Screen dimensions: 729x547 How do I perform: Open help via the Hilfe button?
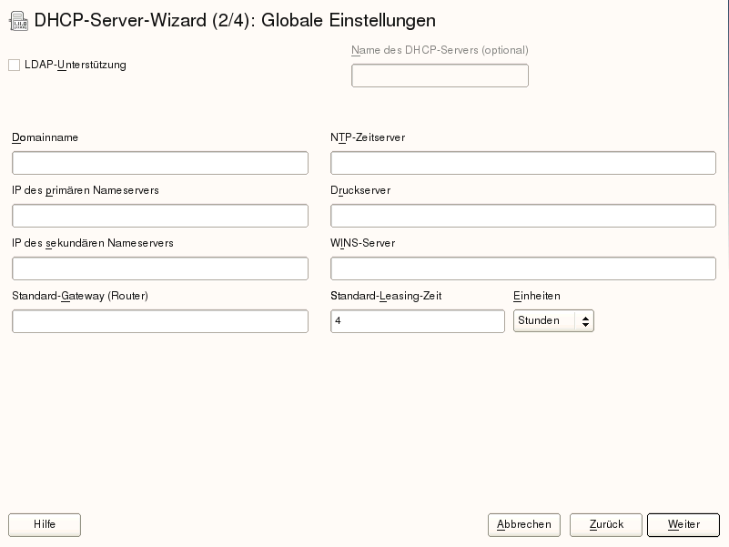tap(45, 525)
